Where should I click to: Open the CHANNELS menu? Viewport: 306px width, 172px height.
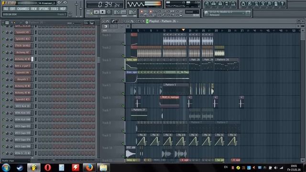(x=23, y=9)
